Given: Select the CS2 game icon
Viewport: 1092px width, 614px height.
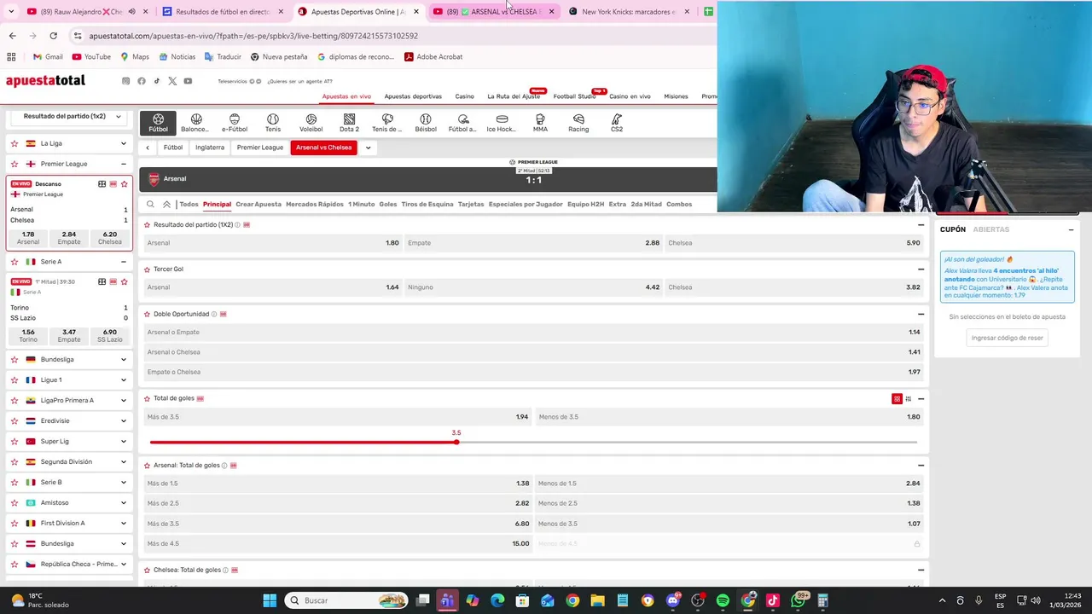Looking at the screenshot, I should (617, 123).
